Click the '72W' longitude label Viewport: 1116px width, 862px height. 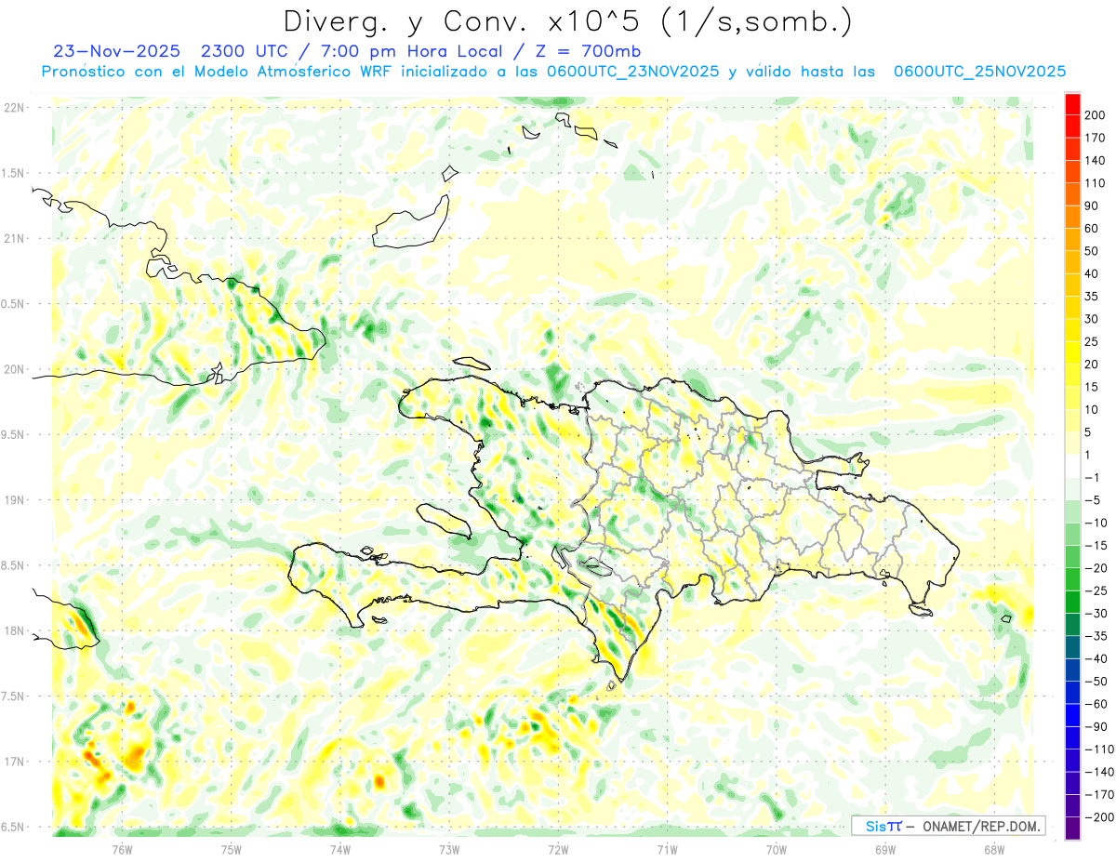558,849
